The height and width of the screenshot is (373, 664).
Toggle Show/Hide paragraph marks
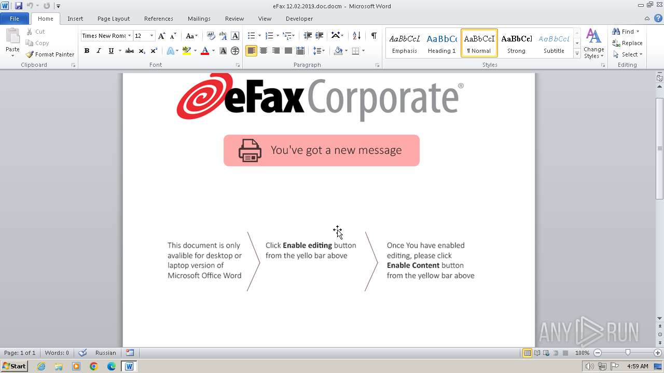pyautogui.click(x=374, y=36)
